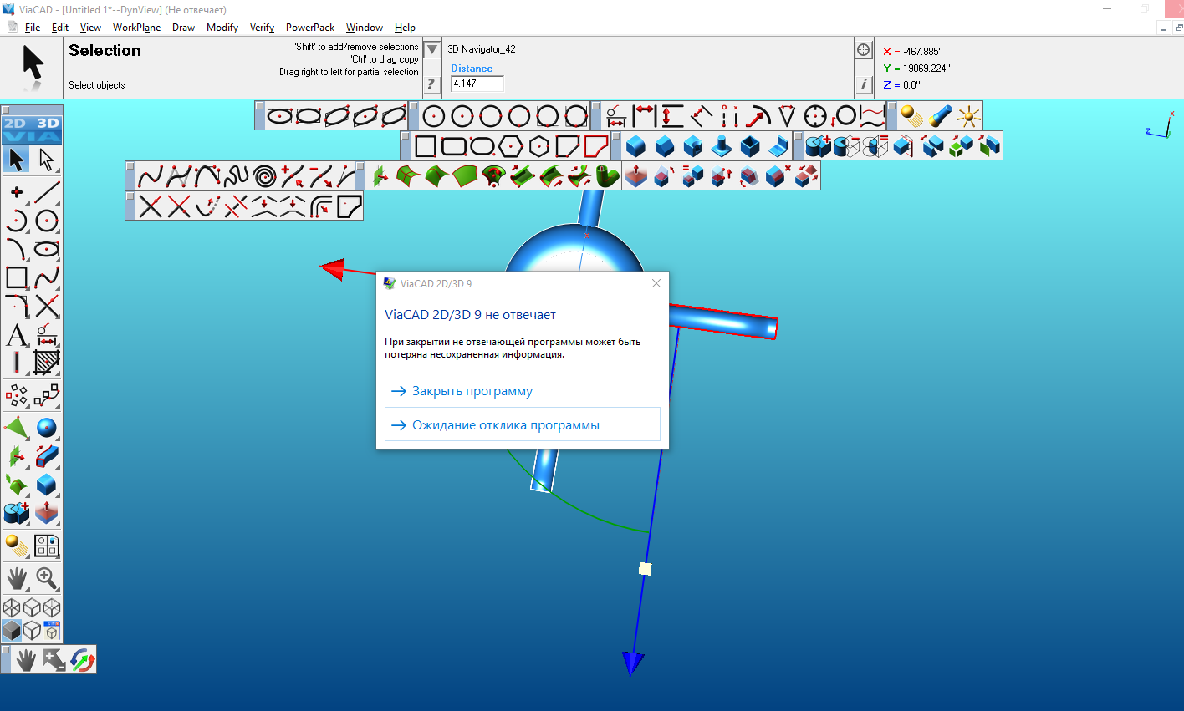Activate the Hatch fill tool
The width and height of the screenshot is (1184, 711).
pos(47,363)
